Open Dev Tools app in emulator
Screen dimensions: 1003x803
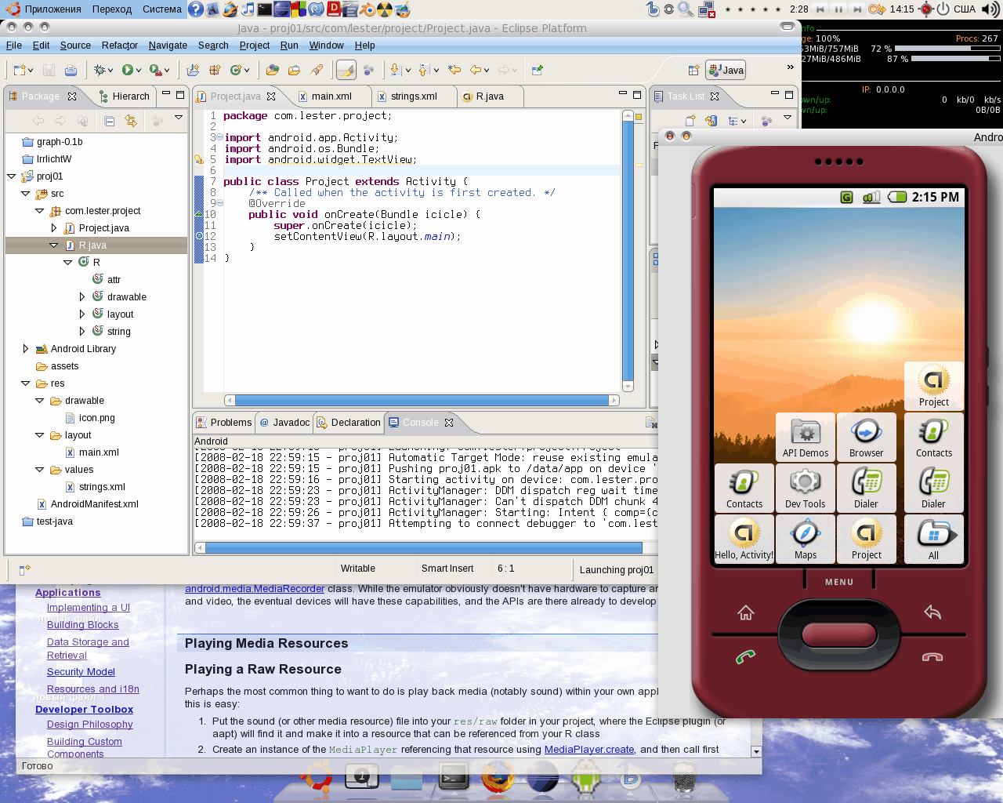coord(806,489)
